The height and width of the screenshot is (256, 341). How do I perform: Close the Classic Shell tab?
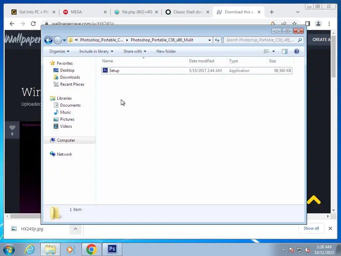[208, 12]
